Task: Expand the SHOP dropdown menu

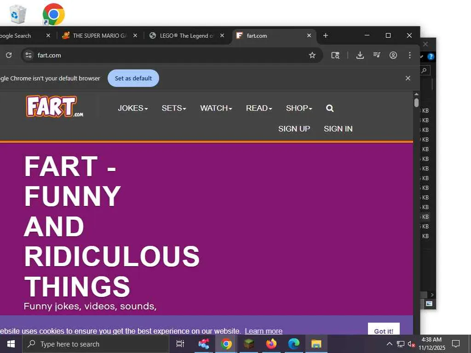Action: click(299, 108)
